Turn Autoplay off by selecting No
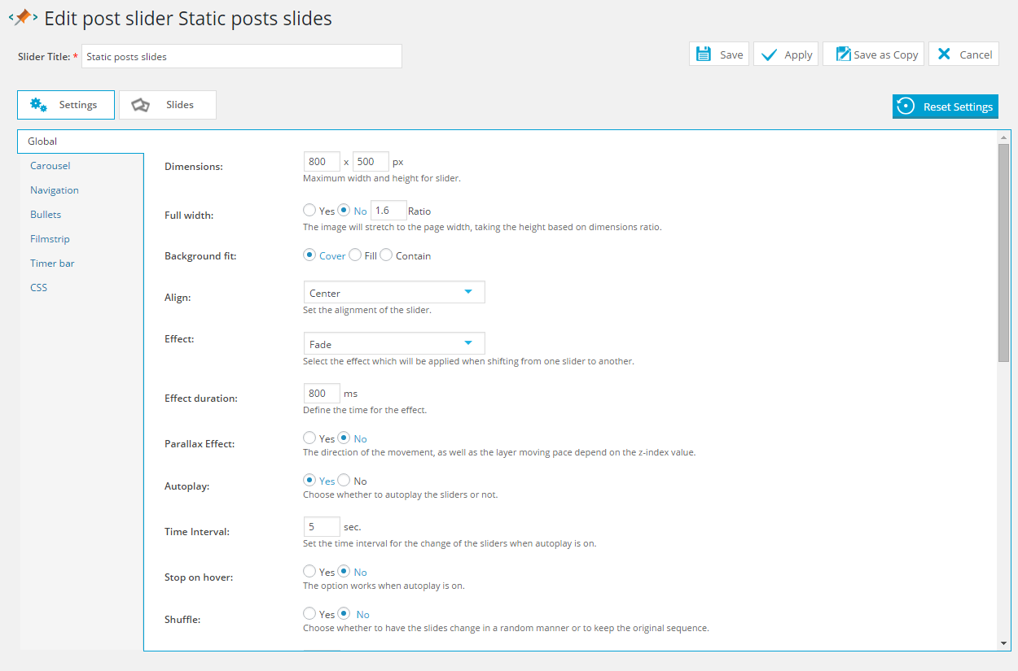The width and height of the screenshot is (1018, 671). (344, 481)
